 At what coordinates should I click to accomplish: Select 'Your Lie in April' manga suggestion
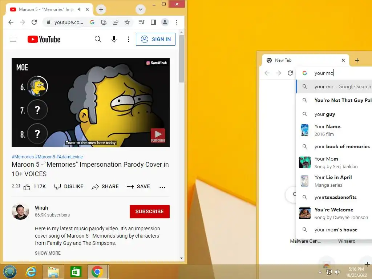334,181
